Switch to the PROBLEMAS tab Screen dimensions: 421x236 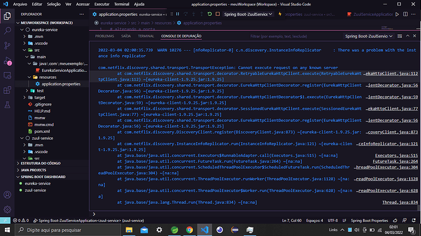[x=104, y=36]
